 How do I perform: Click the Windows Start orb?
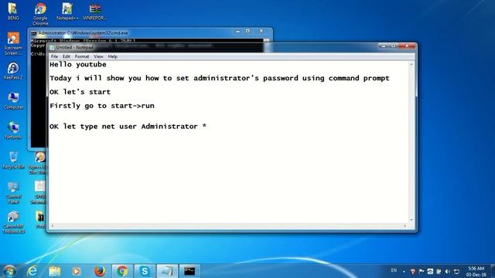9,271
